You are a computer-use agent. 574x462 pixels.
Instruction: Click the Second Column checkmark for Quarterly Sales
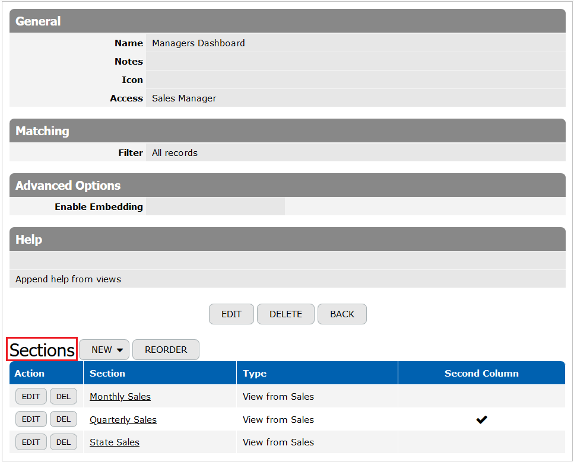pyautogui.click(x=481, y=419)
